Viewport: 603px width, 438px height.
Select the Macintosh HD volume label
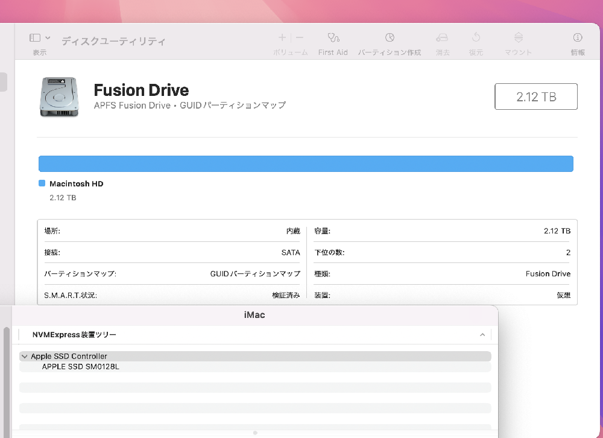[x=77, y=183]
